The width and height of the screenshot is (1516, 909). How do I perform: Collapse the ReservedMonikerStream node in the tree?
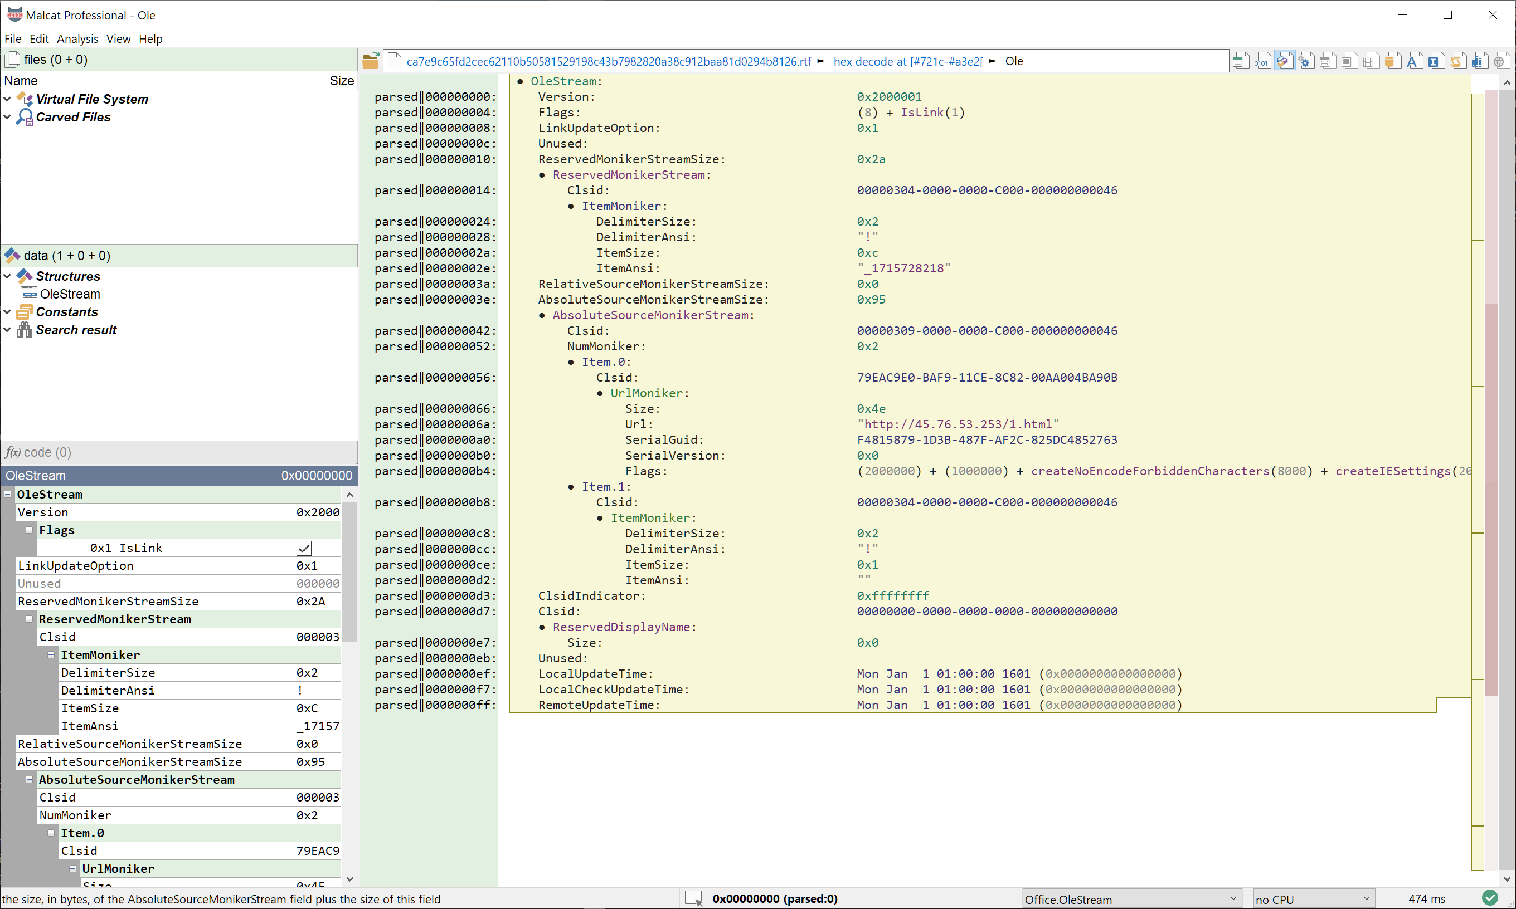click(x=29, y=619)
